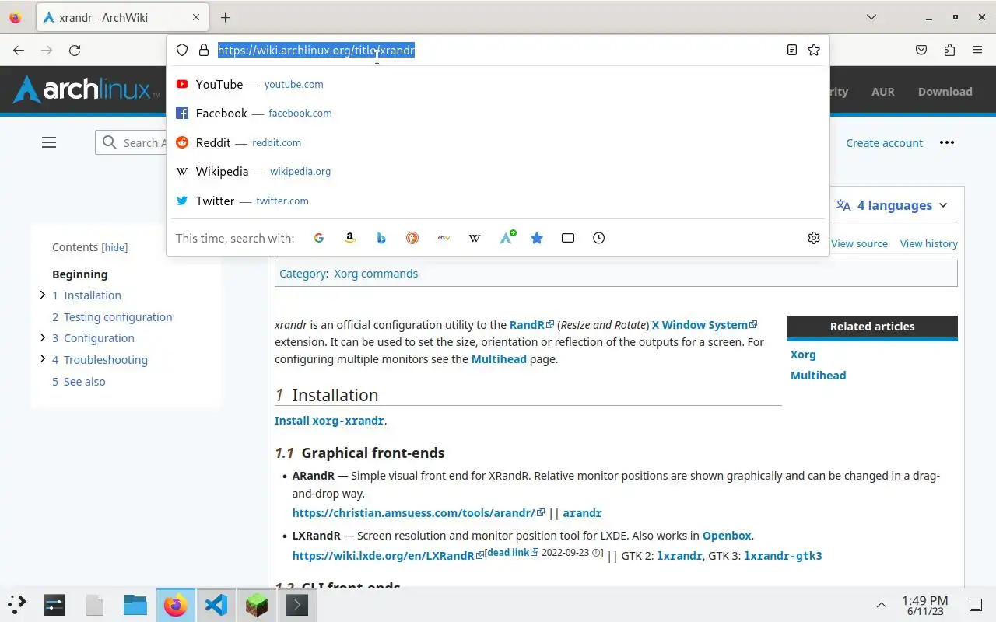Open the Download navigation link
Viewport: 996px width, 622px height.
tap(945, 91)
